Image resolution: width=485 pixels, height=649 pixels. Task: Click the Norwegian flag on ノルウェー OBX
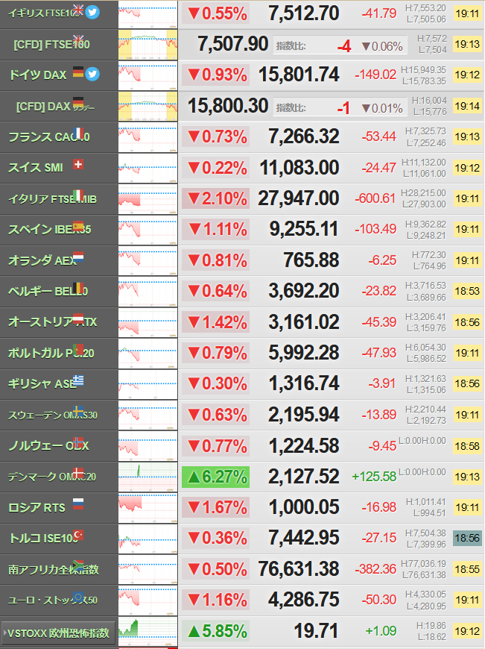[78, 442]
